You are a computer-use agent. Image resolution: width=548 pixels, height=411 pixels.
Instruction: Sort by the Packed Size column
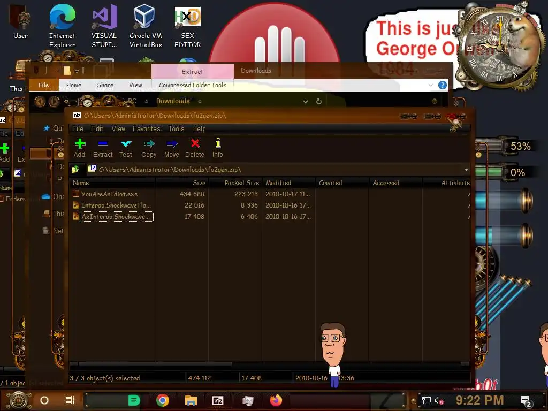(235, 183)
